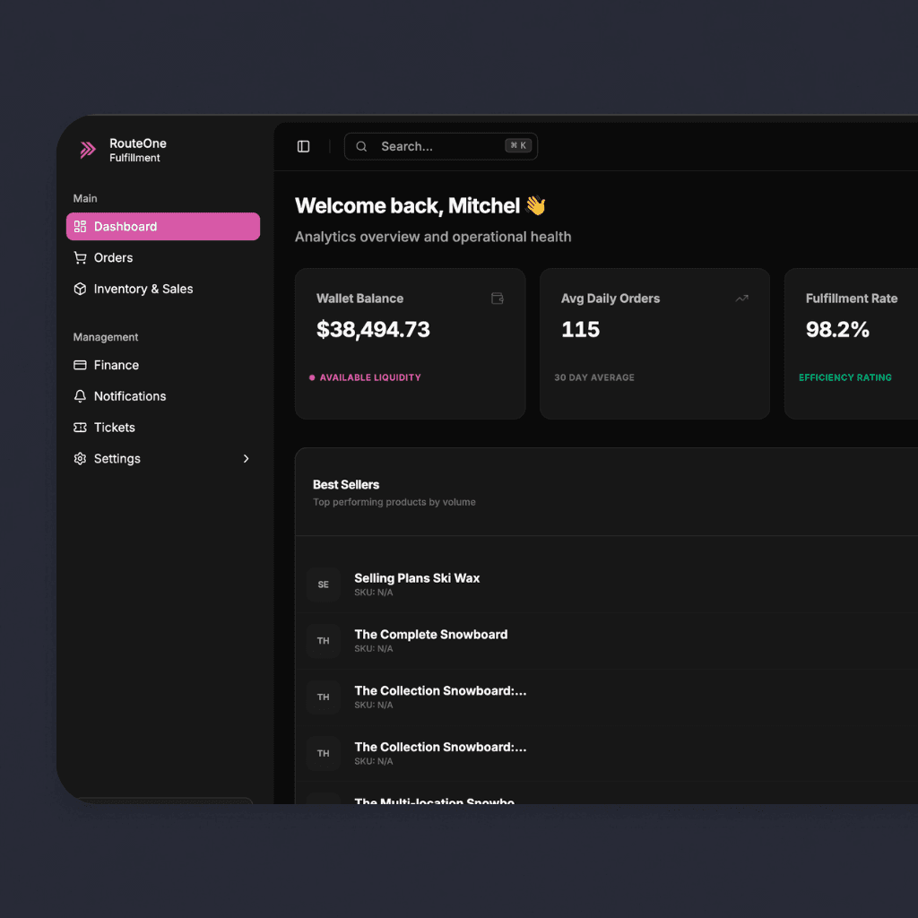This screenshot has width=918, height=918.
Task: Click the Fulfillment Rate card
Action: (x=851, y=343)
